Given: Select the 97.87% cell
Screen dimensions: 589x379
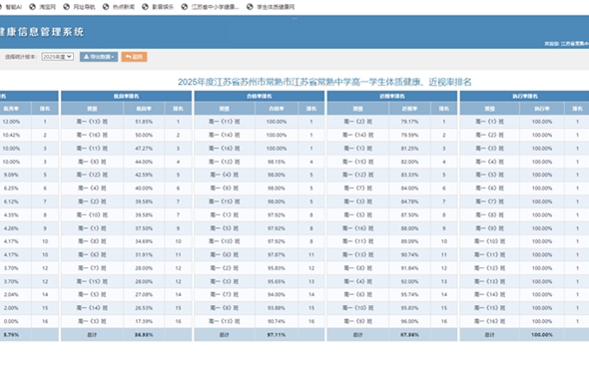Looking at the screenshot, I should coord(277,254).
